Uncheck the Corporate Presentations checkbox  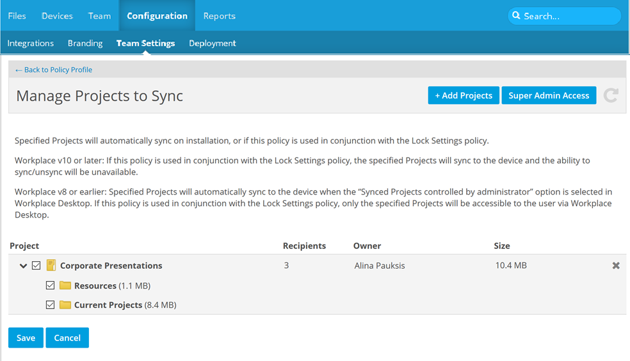(x=36, y=266)
